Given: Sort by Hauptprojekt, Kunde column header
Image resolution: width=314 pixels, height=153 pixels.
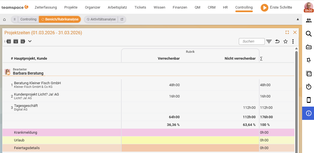Looking at the screenshot, I should pos(30,58).
